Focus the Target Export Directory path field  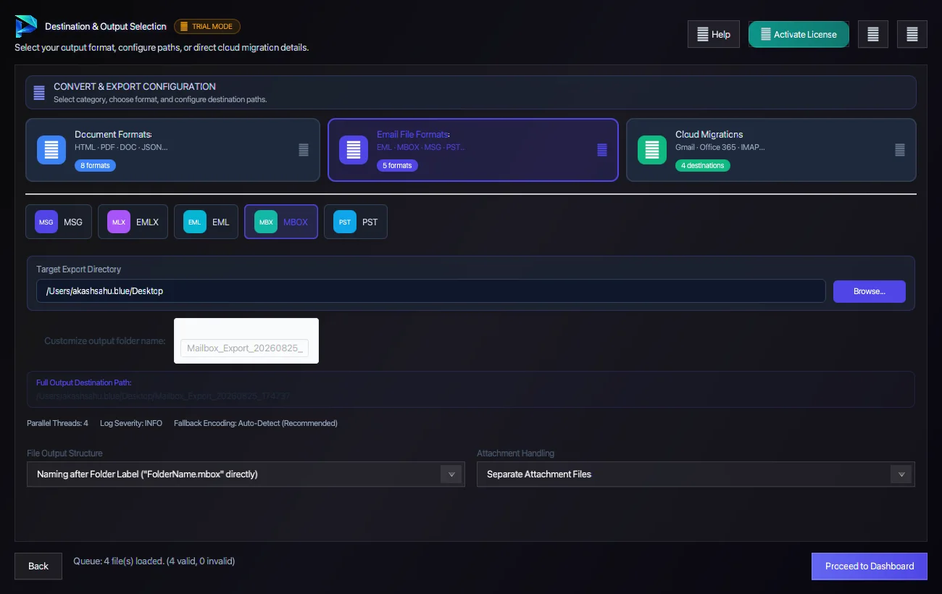(x=431, y=291)
